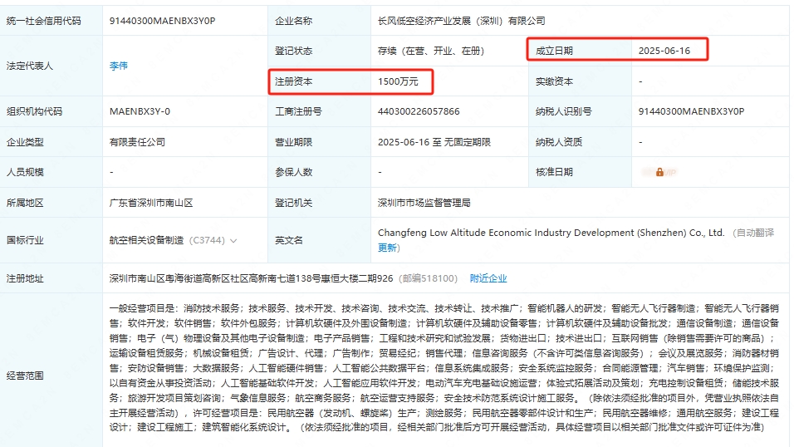Click the 纳税人资质 label

[x=558, y=142]
